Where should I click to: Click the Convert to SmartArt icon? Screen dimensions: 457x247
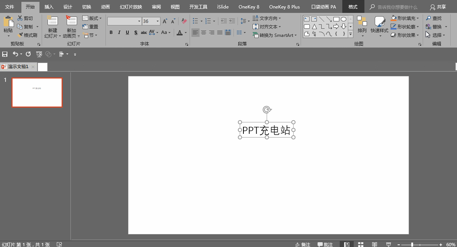point(256,35)
